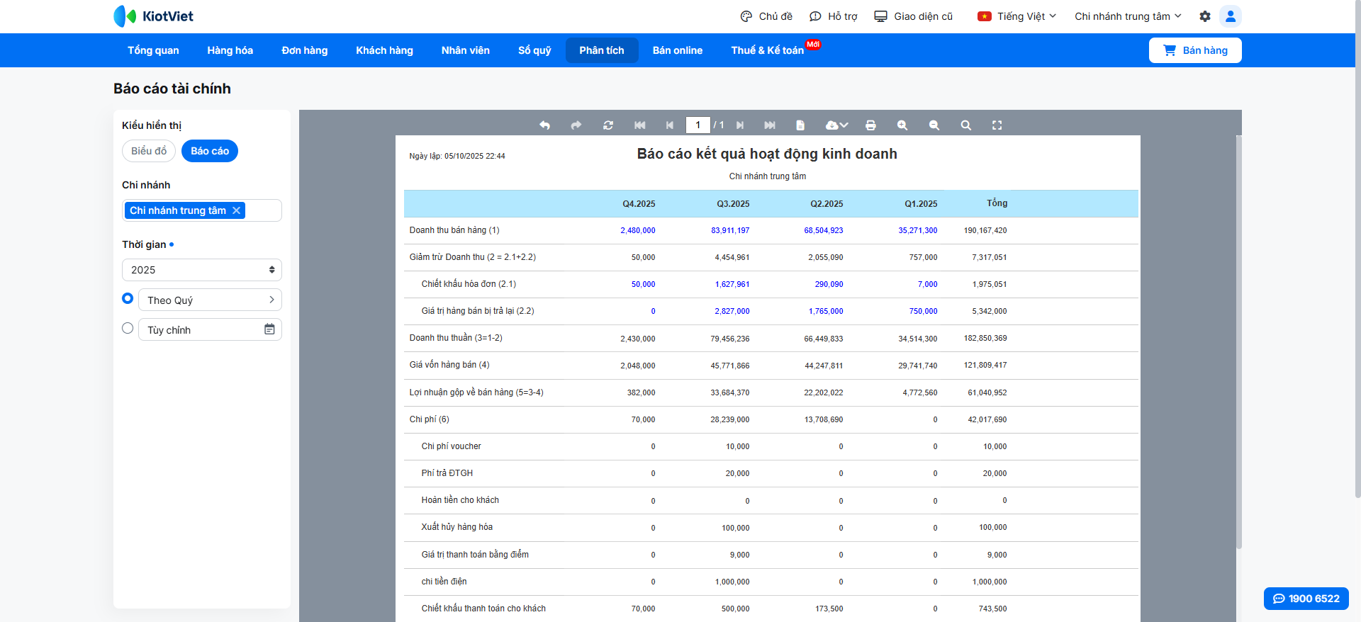Go to the Sổ quỹ menu
Screen dimensions: 1361x622
coord(534,50)
